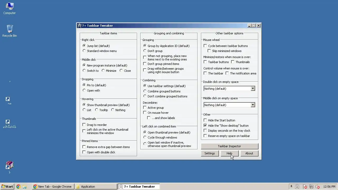
Task: Choose Minimize for middle click
Action: tap(103, 70)
